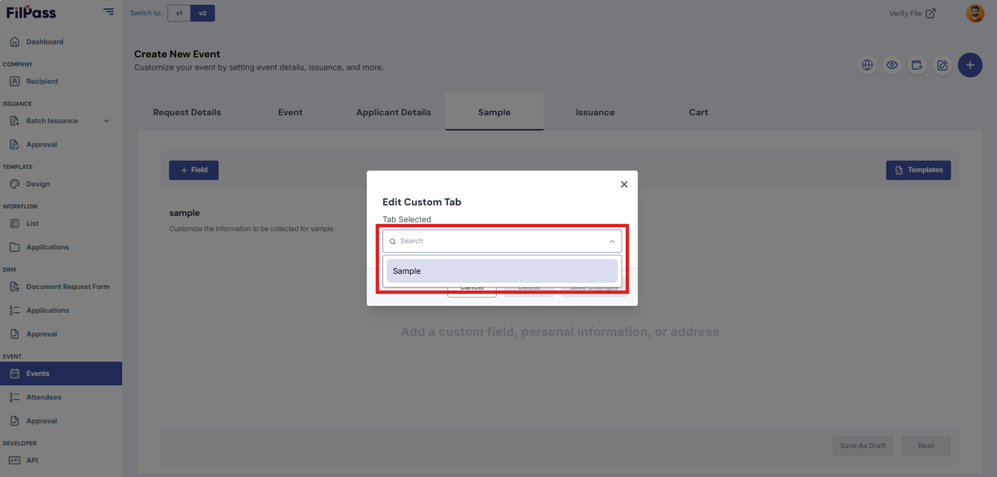The image size is (997, 477).
Task: Click the add tab icon button
Action: coord(917,65)
